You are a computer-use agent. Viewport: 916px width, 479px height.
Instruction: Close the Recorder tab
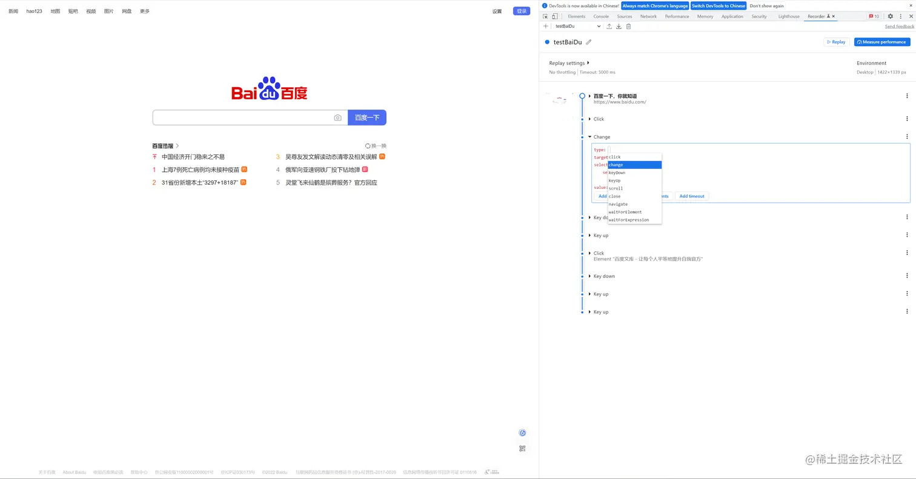834,16
